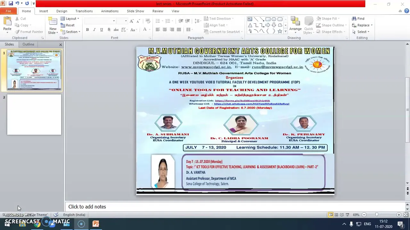Clear all formatting
This screenshot has width=410, height=230.
tap(148, 21)
